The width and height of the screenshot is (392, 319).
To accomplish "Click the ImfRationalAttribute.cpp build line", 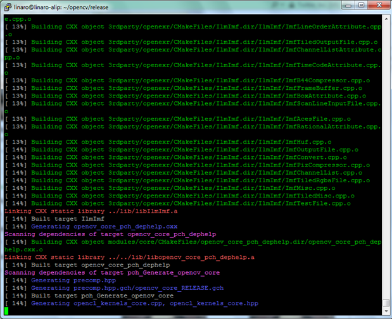I will (x=193, y=127).
